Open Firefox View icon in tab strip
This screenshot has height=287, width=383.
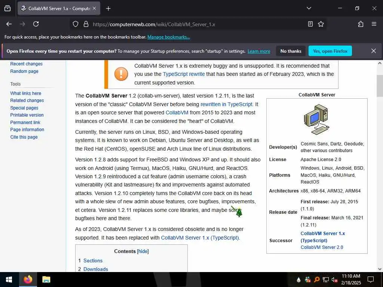pos(7,8)
